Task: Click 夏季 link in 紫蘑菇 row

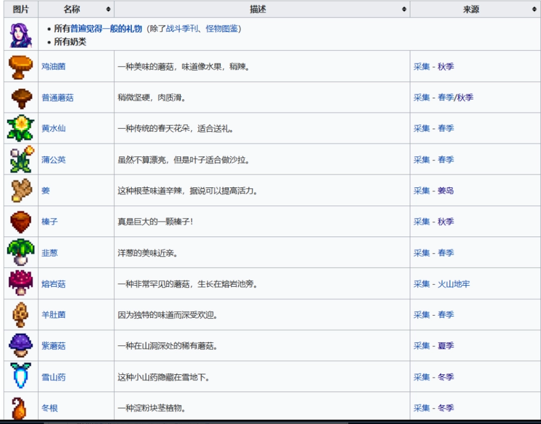Action: [x=446, y=346]
